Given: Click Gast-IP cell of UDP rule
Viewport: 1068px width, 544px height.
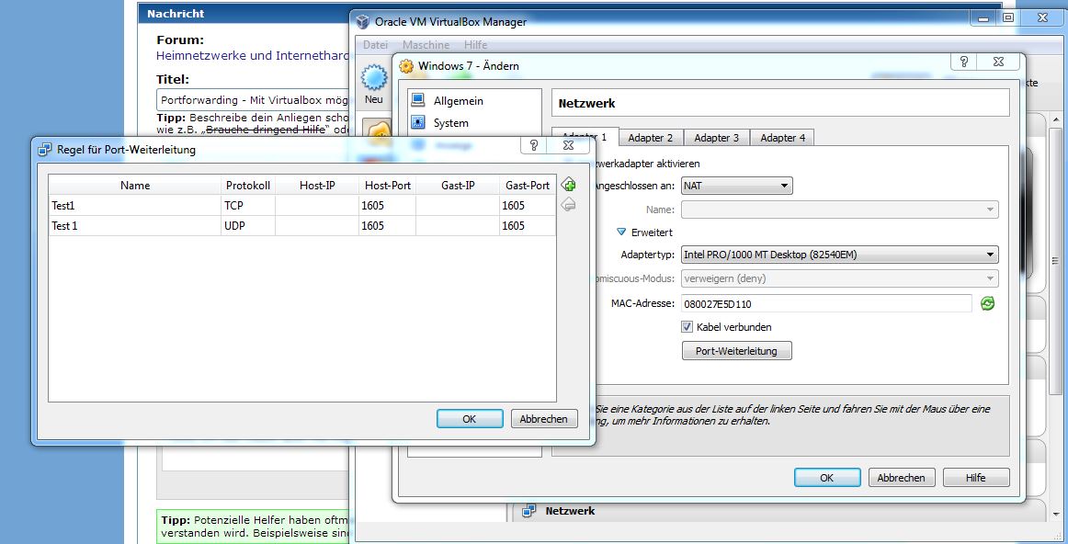Looking at the screenshot, I should click(457, 225).
